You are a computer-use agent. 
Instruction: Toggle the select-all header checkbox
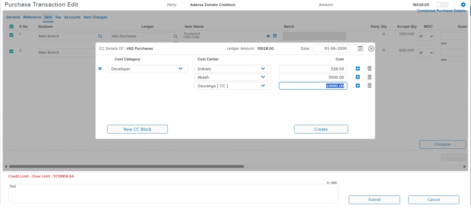[11, 27]
